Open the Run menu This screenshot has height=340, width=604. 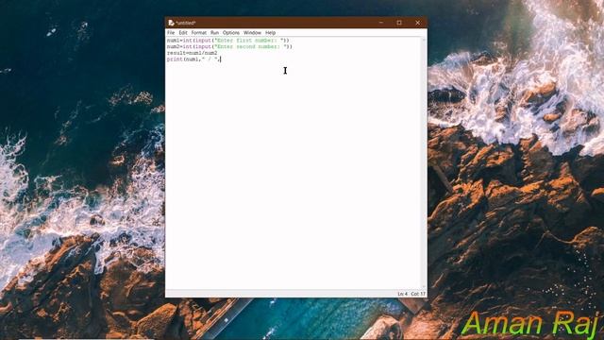tap(214, 33)
